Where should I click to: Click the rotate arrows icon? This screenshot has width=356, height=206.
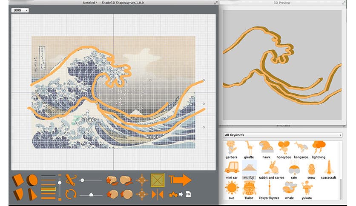71,194
